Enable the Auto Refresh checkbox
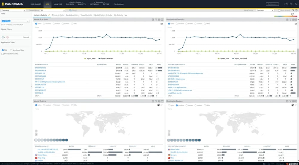This screenshot has height=165, width=299. [x=279, y=10]
